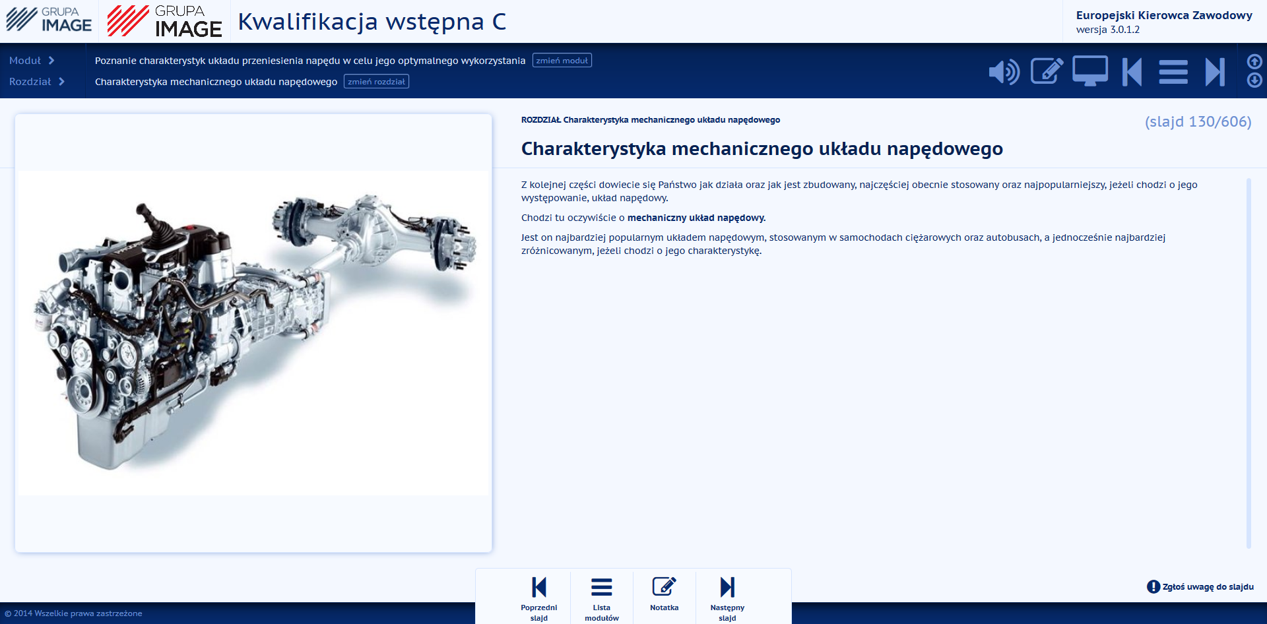This screenshot has width=1267, height=624.
Task: Click 'ROZDZIAŁ Charakterystyka mechanicznego układu napędowego' breadcrumb
Action: pyautogui.click(x=651, y=120)
